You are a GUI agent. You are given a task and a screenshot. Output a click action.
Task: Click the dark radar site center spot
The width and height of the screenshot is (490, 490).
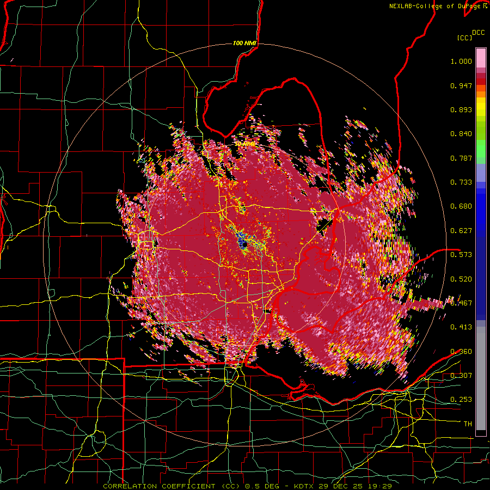click(x=245, y=244)
